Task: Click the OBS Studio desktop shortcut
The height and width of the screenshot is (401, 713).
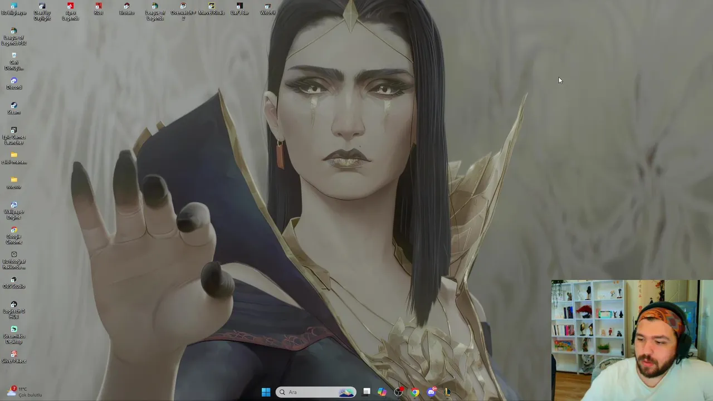Action: [x=14, y=283]
